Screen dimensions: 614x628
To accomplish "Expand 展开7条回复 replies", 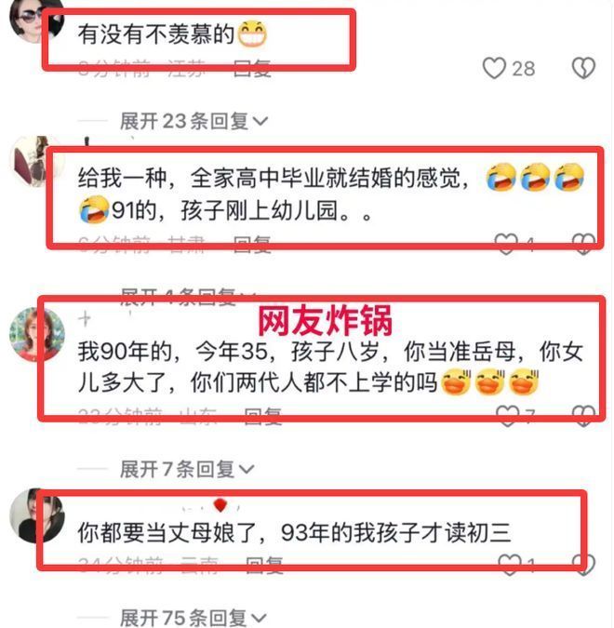I will coord(187,469).
